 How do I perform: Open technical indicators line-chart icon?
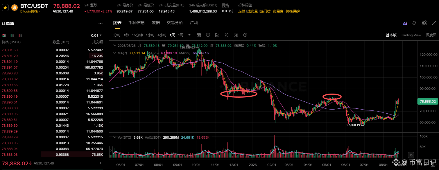click(217, 35)
